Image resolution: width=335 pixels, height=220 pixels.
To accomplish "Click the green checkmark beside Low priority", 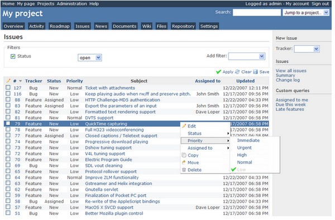I will click(233, 169).
